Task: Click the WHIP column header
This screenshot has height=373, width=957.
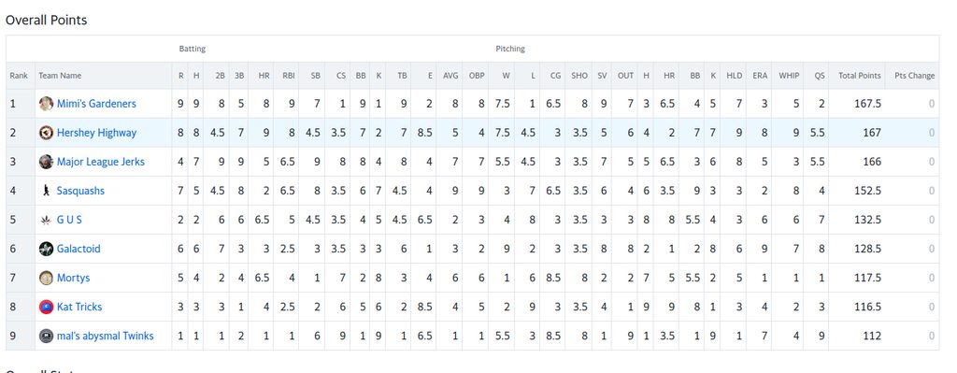Action: tap(789, 76)
